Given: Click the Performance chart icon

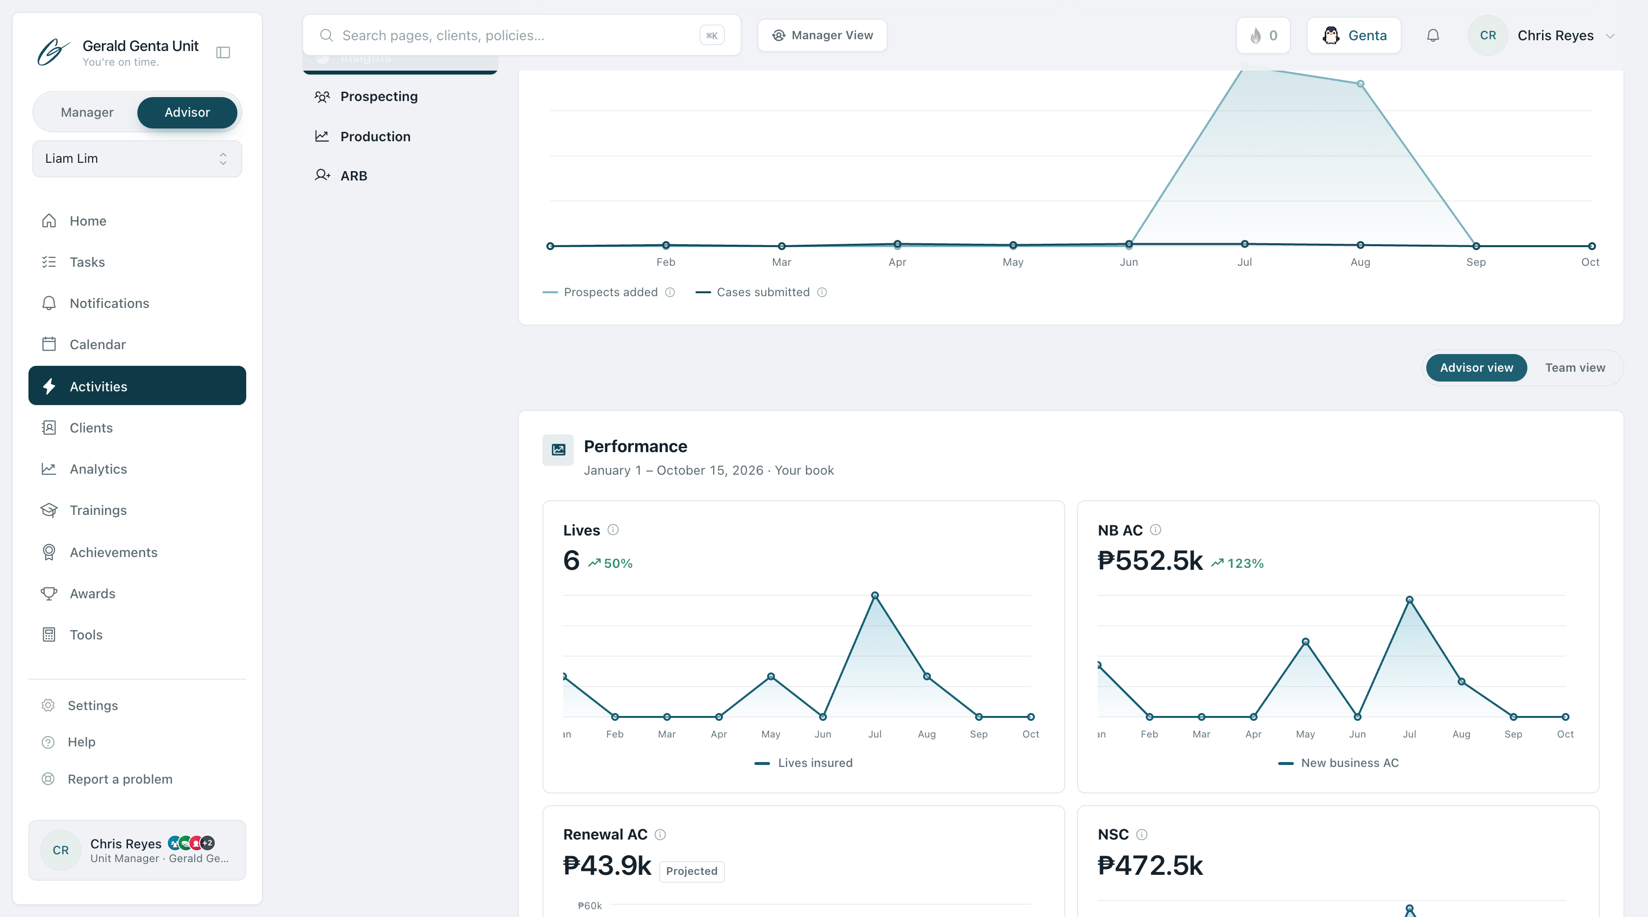Looking at the screenshot, I should click(x=559, y=450).
